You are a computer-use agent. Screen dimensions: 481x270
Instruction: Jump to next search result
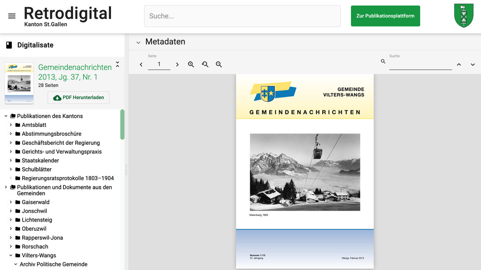click(x=473, y=65)
